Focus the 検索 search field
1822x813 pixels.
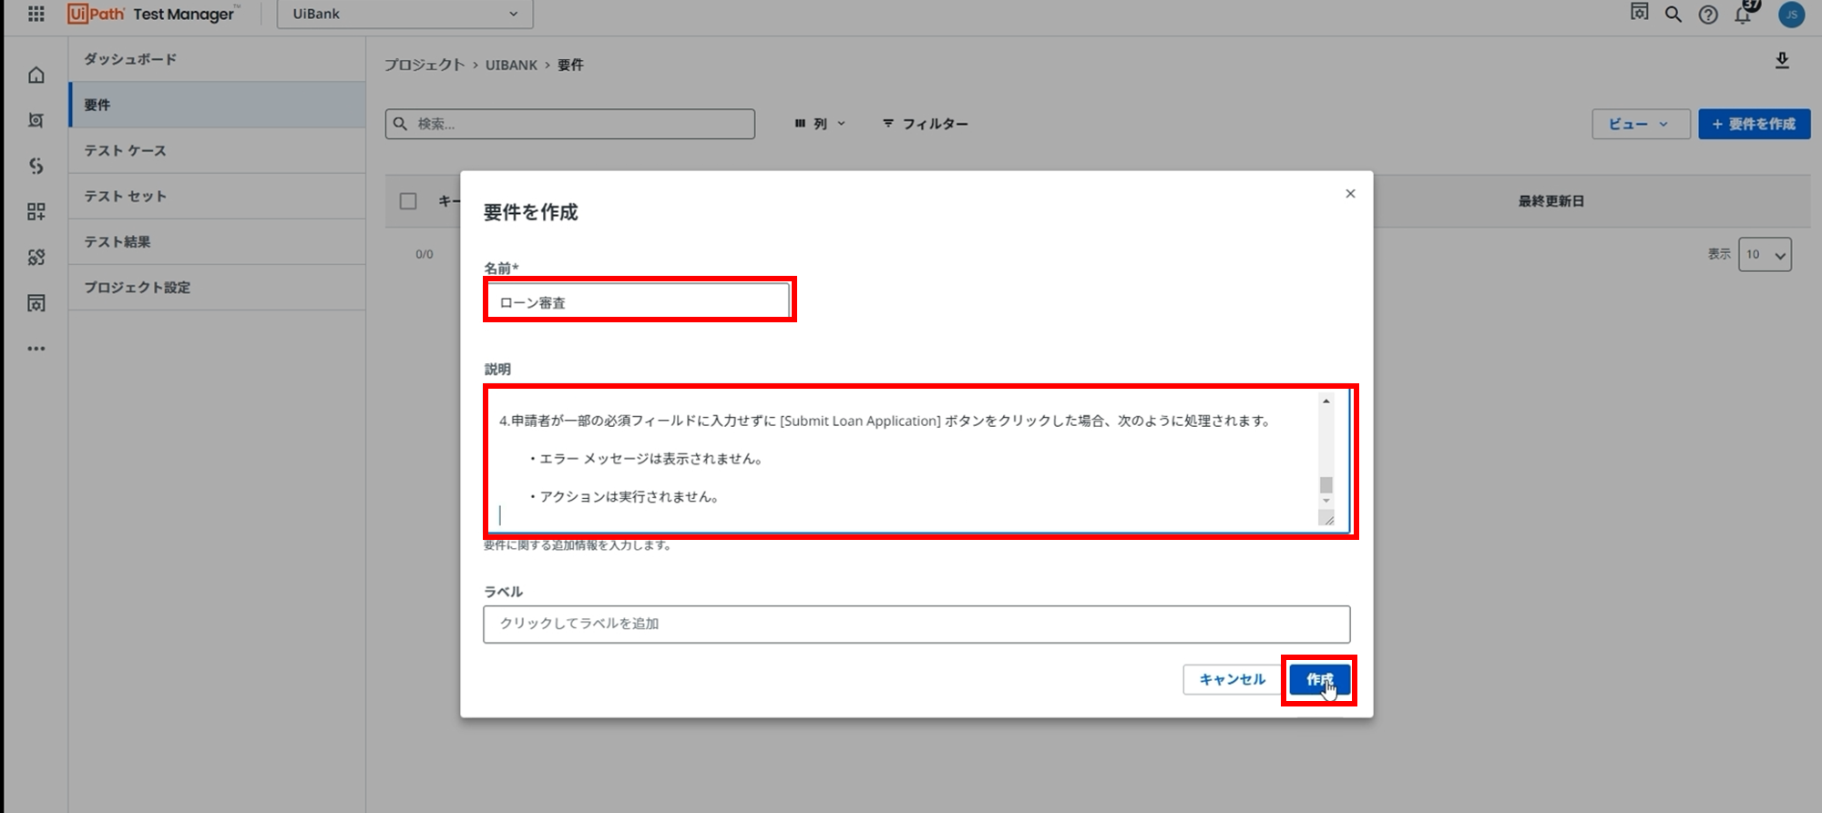[x=570, y=124]
